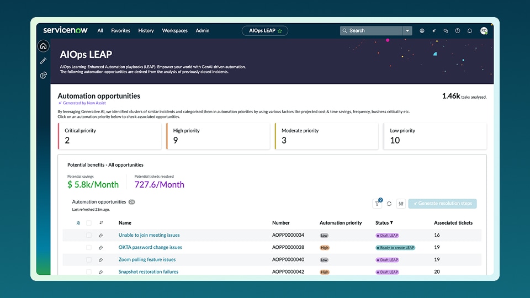
Task: Select the Low priority card
Action: click(x=435, y=136)
